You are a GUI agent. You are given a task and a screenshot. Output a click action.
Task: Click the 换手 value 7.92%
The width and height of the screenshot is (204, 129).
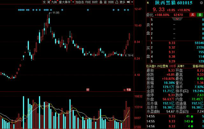[x=199, y=87]
